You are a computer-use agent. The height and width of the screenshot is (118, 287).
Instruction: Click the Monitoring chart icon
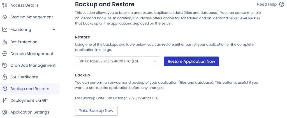(x=4, y=29)
